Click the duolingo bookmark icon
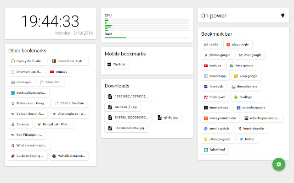 coord(236,97)
